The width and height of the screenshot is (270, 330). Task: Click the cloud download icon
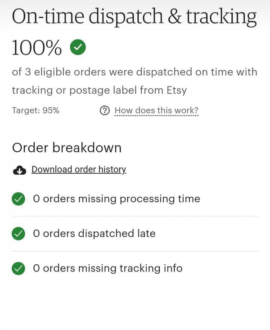19,170
